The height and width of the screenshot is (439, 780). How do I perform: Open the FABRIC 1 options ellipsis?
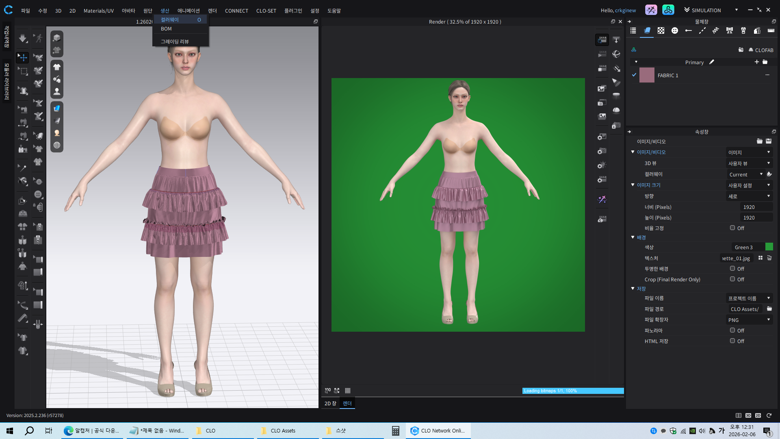767,75
